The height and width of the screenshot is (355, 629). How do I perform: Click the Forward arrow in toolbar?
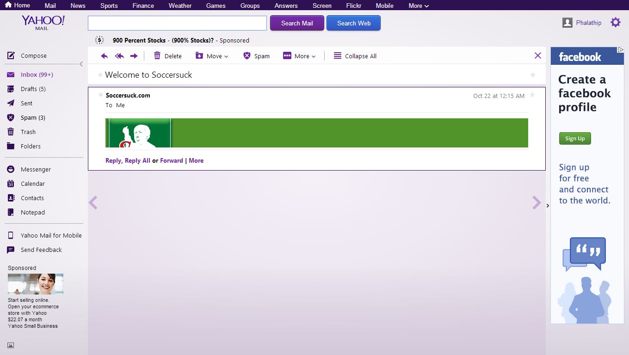coord(134,56)
